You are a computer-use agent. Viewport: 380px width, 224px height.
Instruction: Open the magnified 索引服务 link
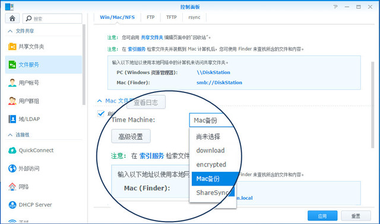(x=152, y=156)
